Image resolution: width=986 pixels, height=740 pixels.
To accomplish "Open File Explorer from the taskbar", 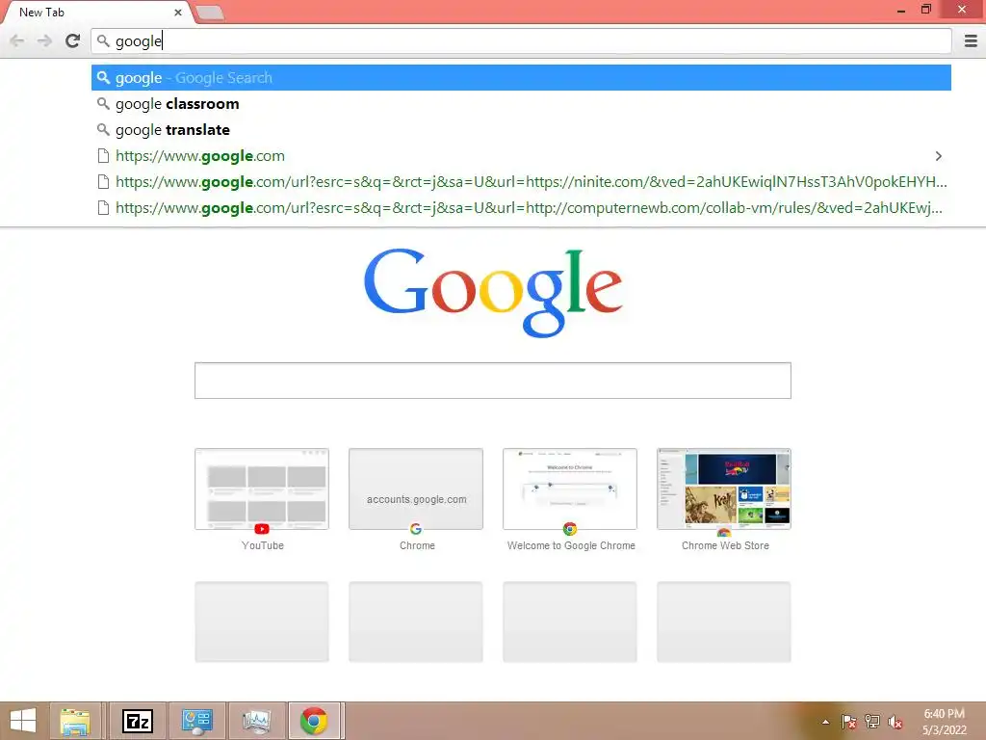I will pyautogui.click(x=75, y=721).
